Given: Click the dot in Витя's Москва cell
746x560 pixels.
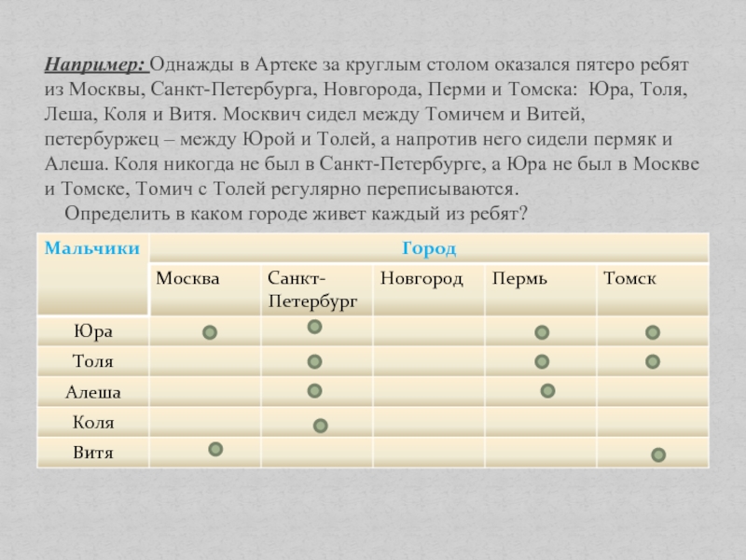Looking at the screenshot, I should 215,449.
